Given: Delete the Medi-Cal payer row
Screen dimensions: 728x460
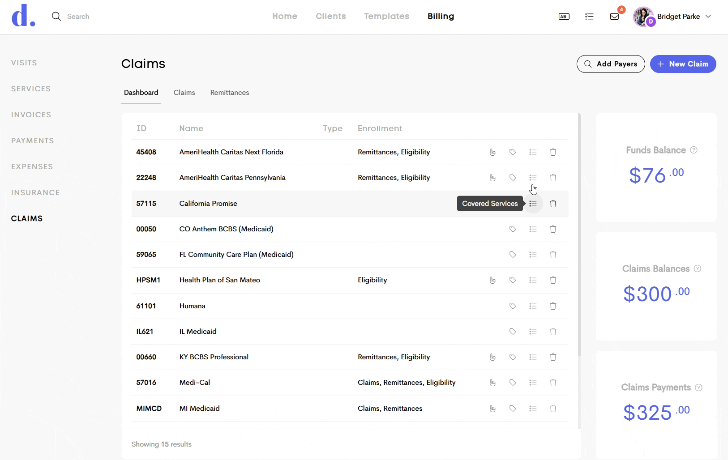Looking at the screenshot, I should 553,383.
